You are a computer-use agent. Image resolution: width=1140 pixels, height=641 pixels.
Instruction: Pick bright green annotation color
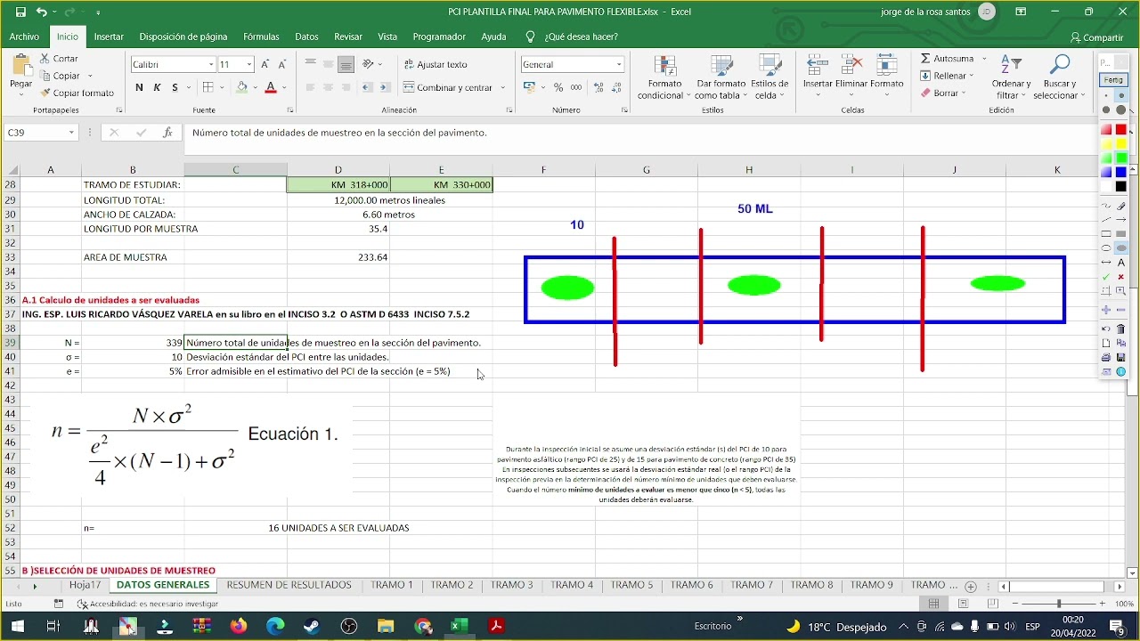click(x=1120, y=158)
